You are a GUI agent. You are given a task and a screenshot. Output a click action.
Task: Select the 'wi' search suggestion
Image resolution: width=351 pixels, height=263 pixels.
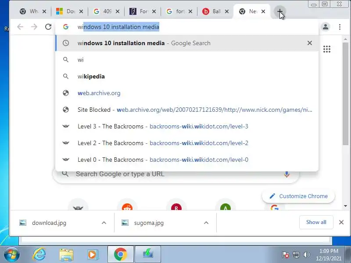pyautogui.click(x=187, y=60)
